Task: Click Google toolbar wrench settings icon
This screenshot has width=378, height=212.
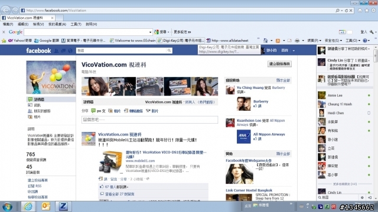Action: point(372,32)
